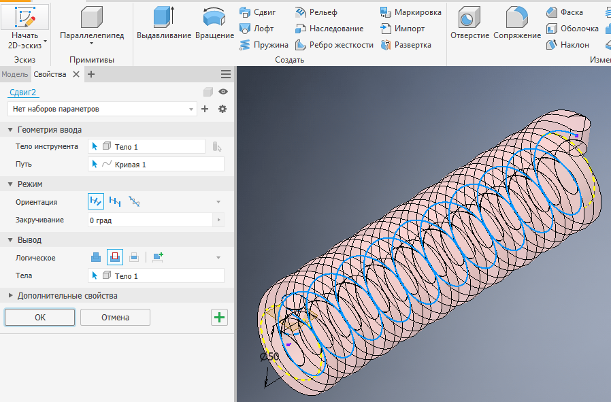The image size is (611, 402).
Task: Open the Оболочка (Shell) tool
Action: [x=575, y=29]
